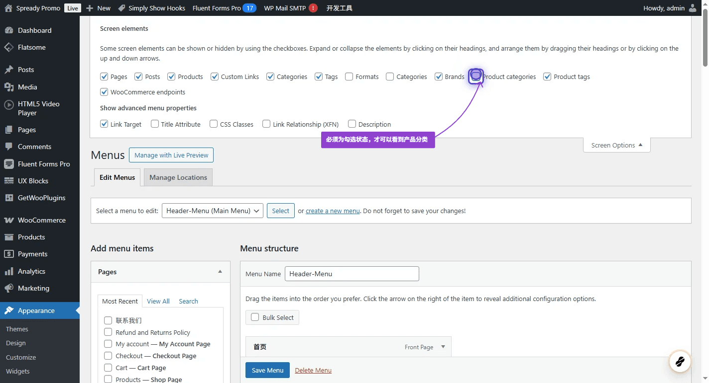
Task: Collapse the Pages add menu items panel
Action: 220,272
